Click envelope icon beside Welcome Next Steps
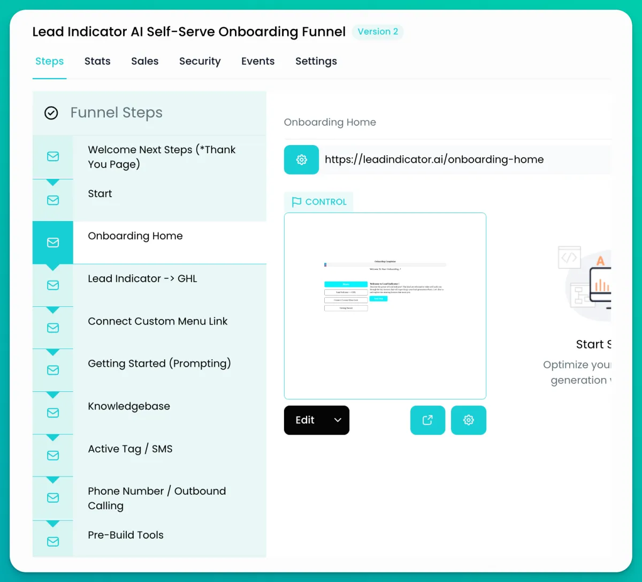Image resolution: width=642 pixels, height=582 pixels. 53,157
